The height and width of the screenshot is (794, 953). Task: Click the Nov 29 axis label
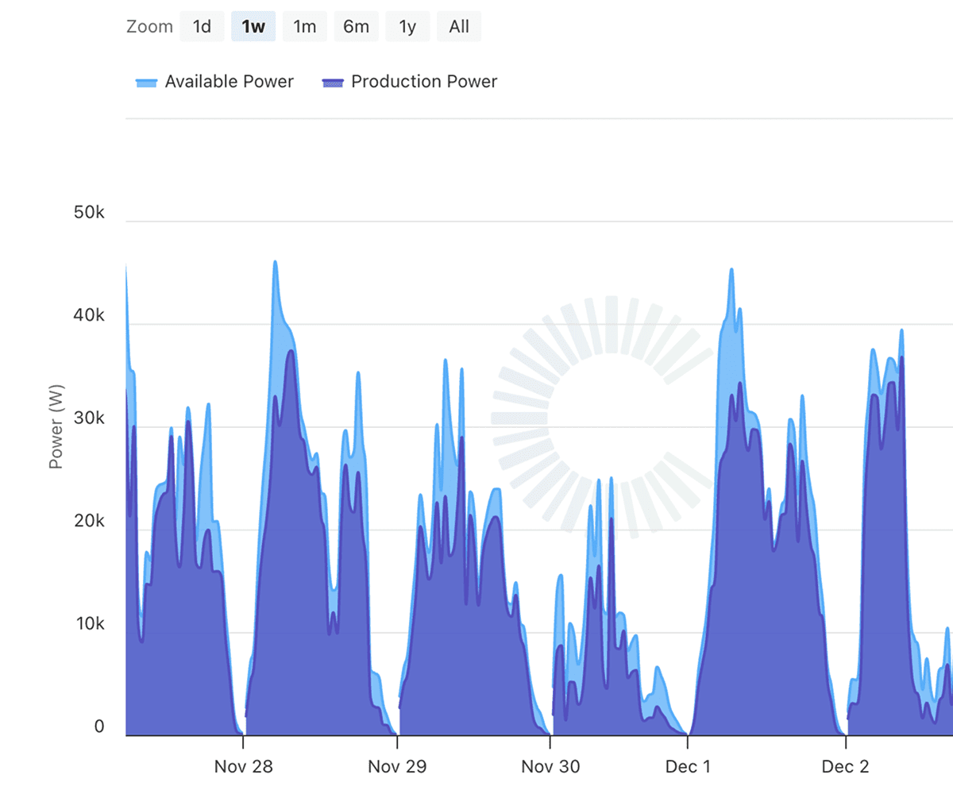point(397,766)
